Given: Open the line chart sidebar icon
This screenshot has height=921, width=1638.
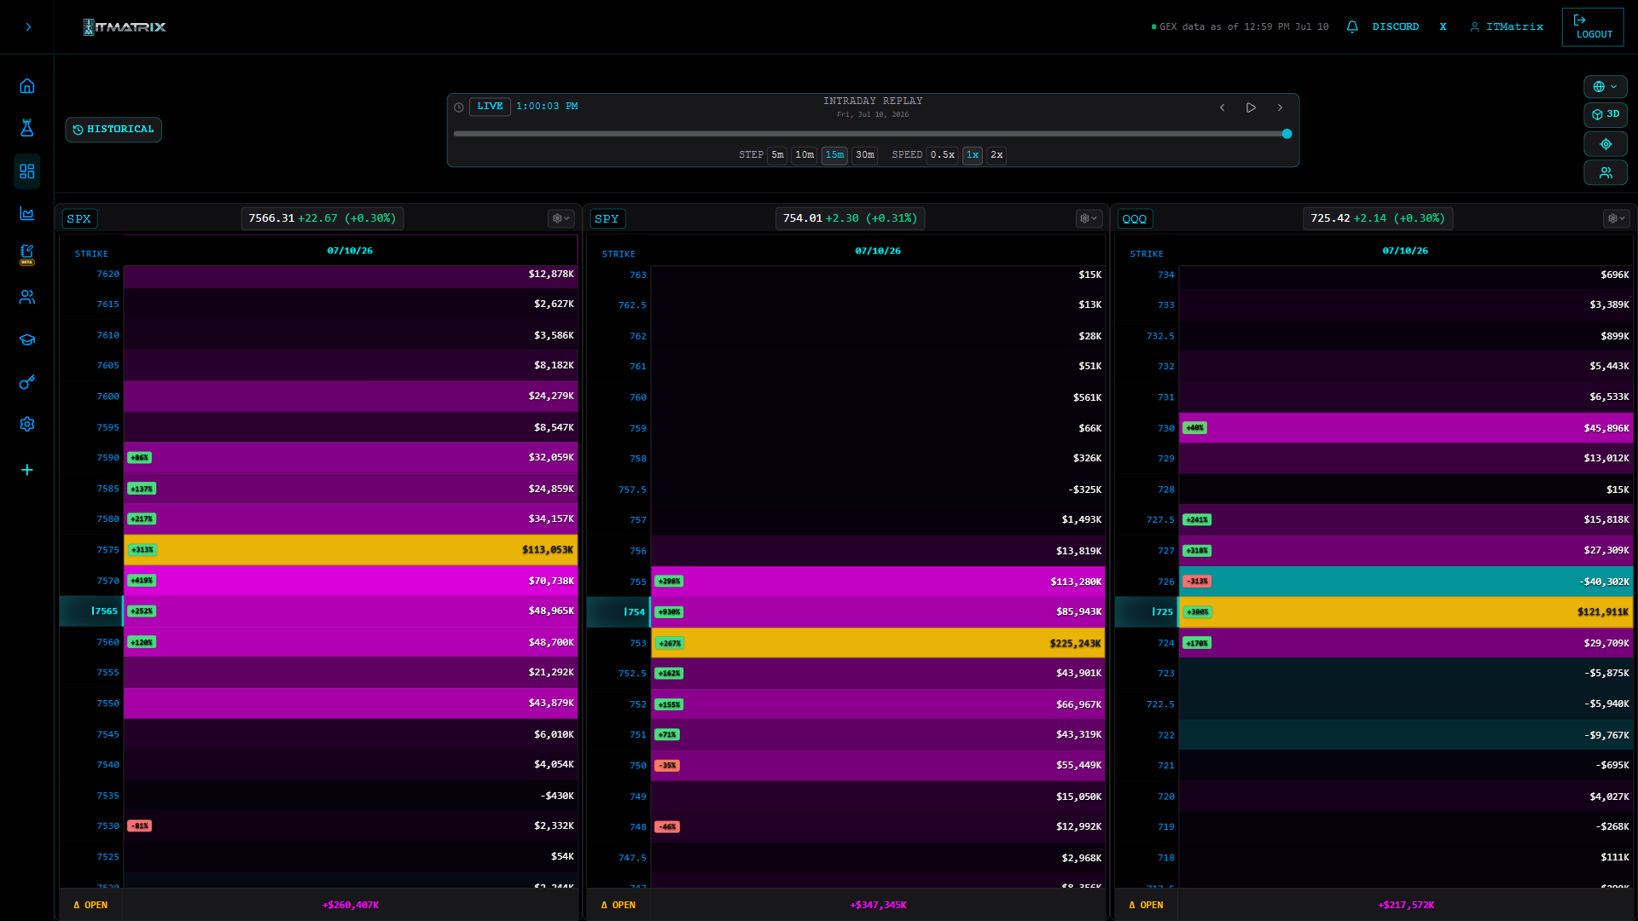Looking at the screenshot, I should click(x=27, y=213).
